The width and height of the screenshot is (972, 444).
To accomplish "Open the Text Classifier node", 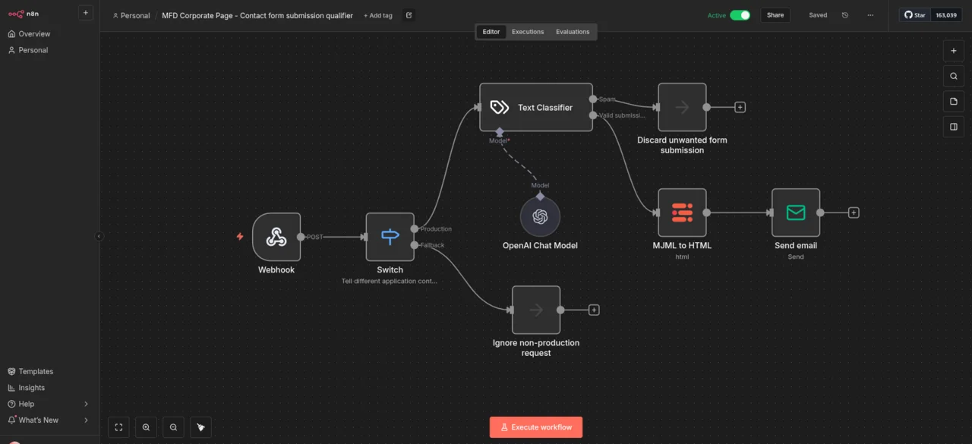I will (536, 107).
